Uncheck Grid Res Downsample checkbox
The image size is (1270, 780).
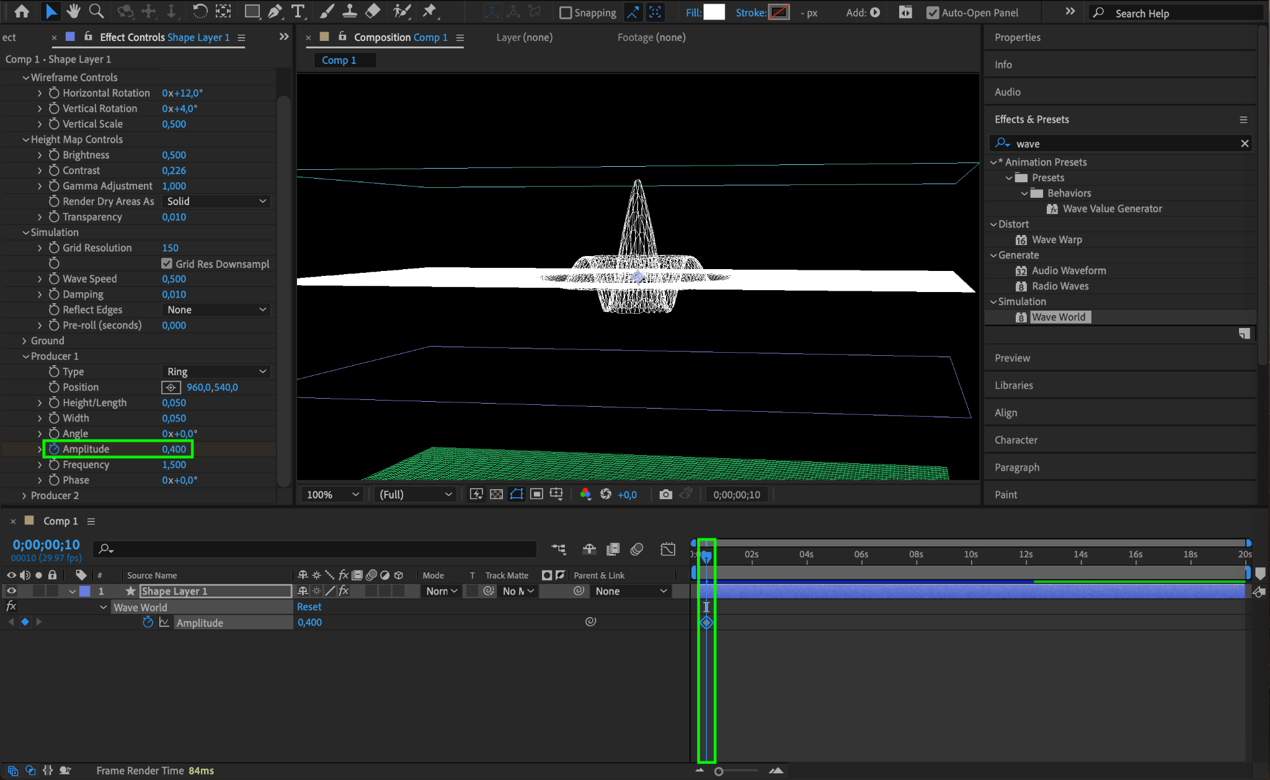point(167,264)
